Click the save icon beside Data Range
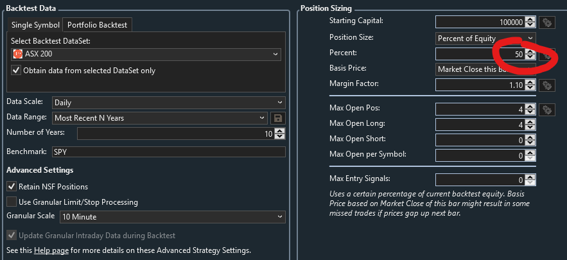This screenshot has width=567, height=260. [x=278, y=118]
